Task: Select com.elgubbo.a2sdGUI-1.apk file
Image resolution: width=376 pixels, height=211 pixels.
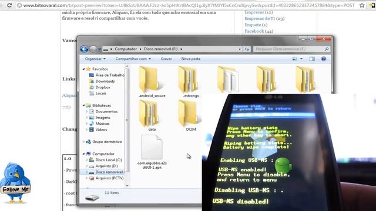Action: click(x=152, y=152)
